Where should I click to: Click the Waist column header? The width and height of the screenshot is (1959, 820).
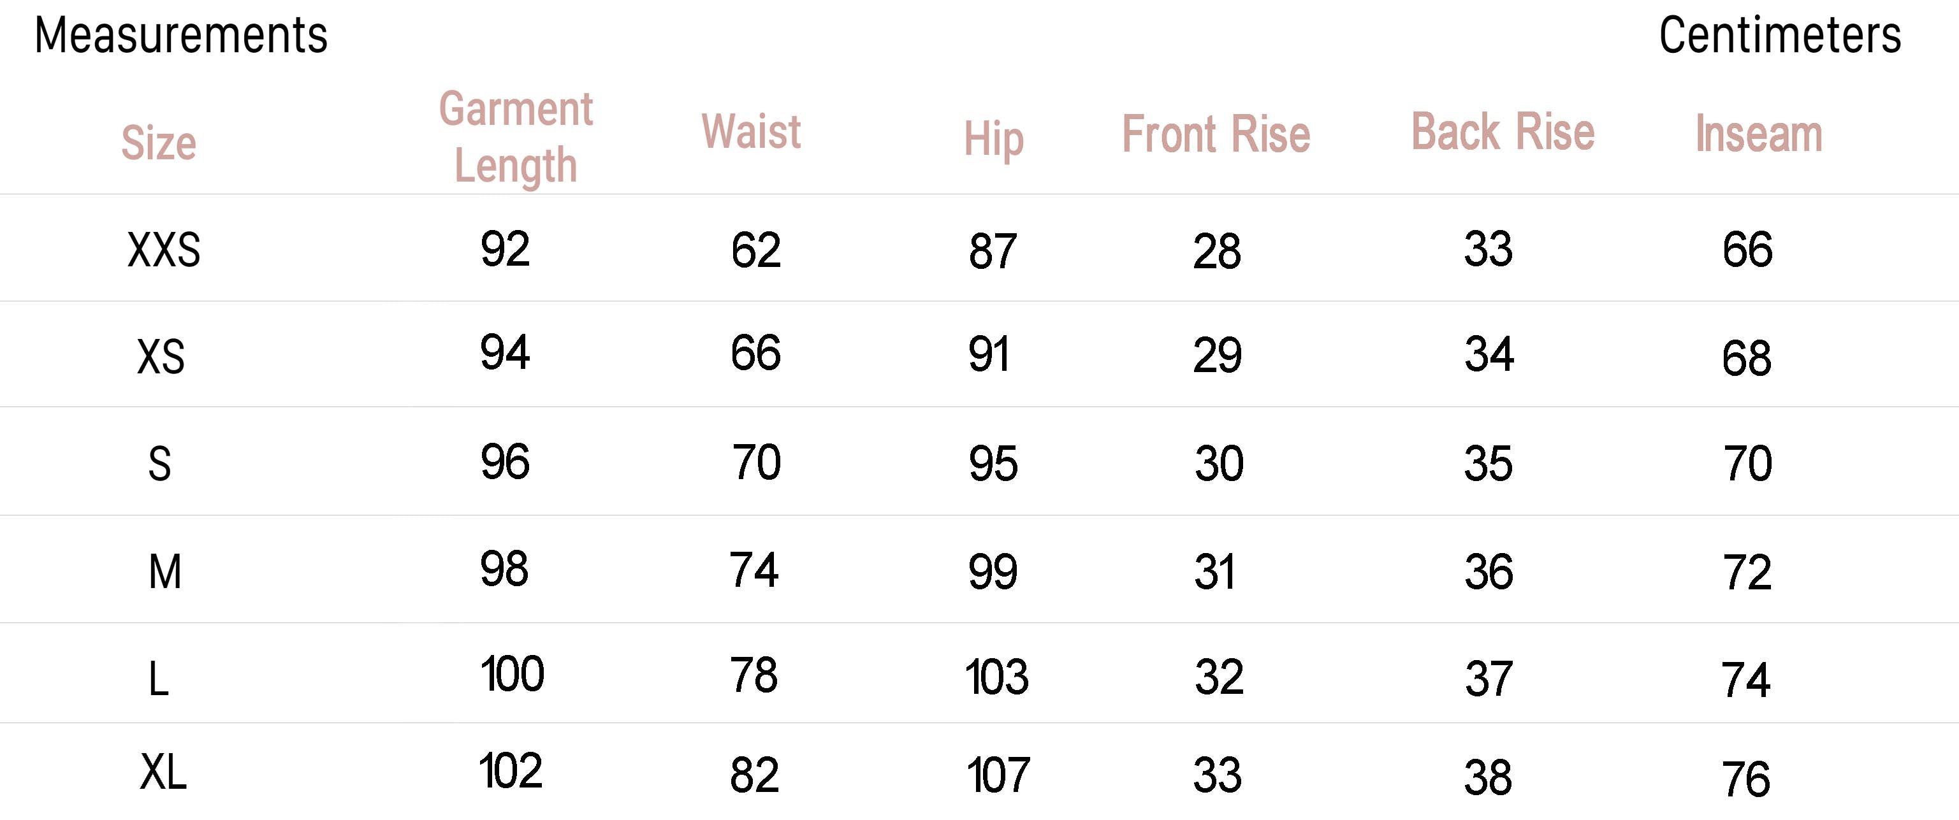pos(752,131)
